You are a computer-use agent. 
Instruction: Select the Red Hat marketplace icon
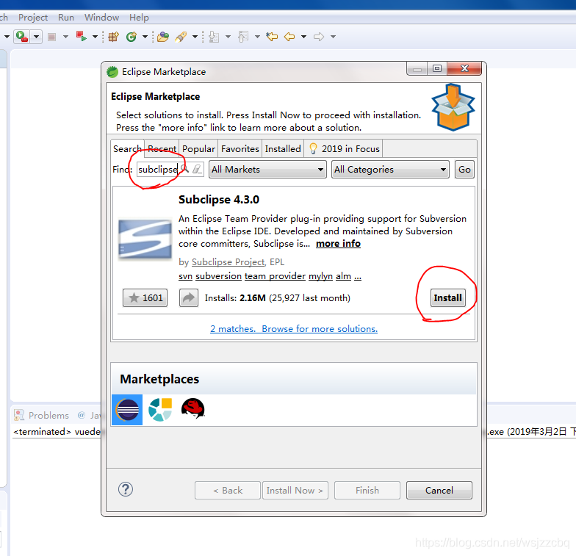[x=192, y=408]
